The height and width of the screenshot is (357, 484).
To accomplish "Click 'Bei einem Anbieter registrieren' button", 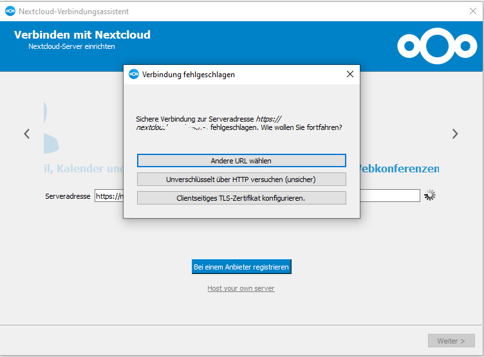I will 241,266.
